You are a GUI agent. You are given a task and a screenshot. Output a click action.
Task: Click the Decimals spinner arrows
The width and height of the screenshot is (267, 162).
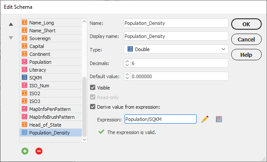[127, 63]
